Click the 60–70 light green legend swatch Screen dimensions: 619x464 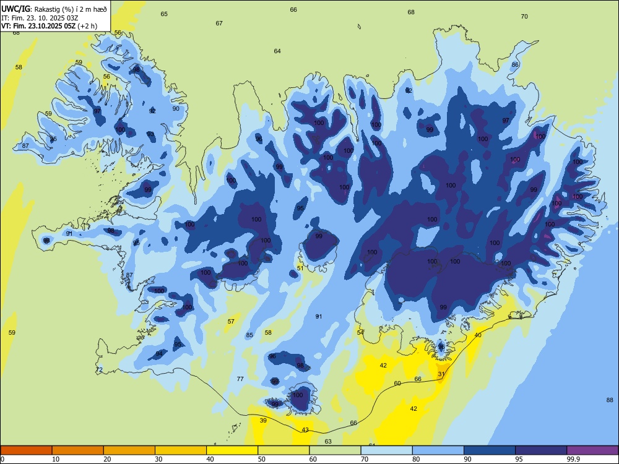[x=335, y=450]
